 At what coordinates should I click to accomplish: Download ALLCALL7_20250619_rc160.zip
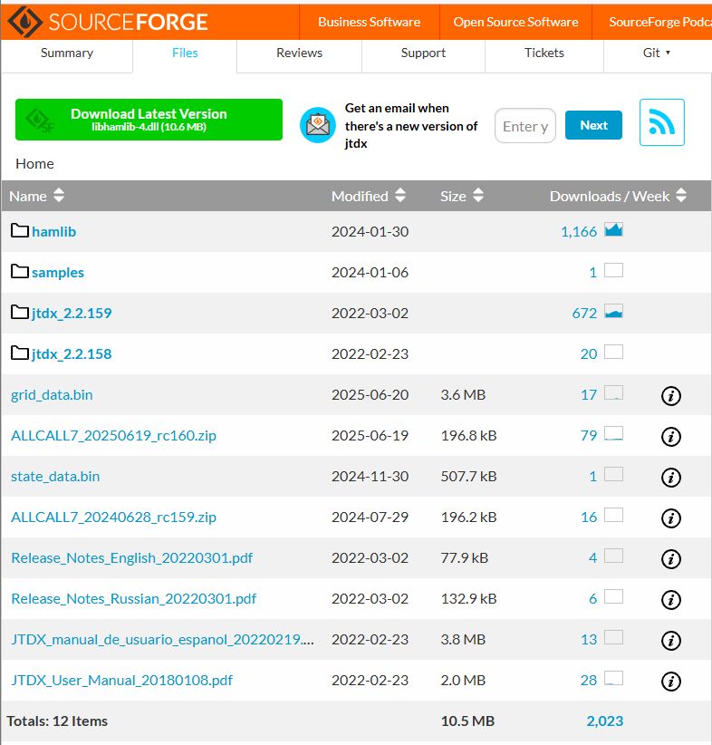(x=113, y=436)
